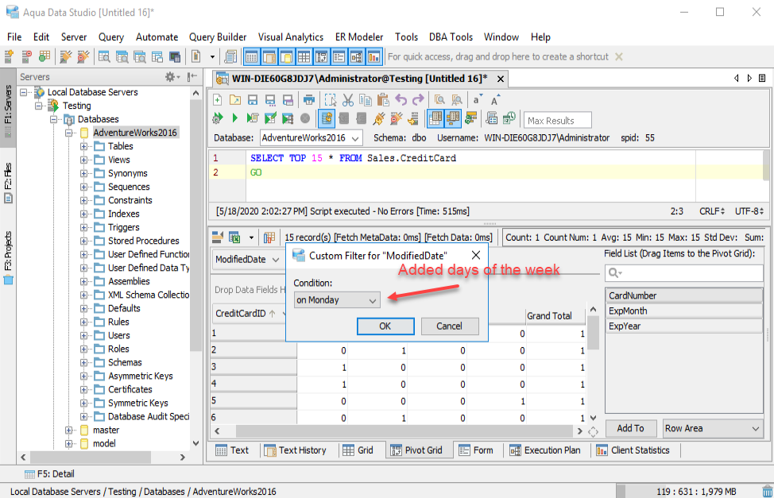
Task: Click the Paste clipboard icon
Action: pyautogui.click(x=383, y=100)
